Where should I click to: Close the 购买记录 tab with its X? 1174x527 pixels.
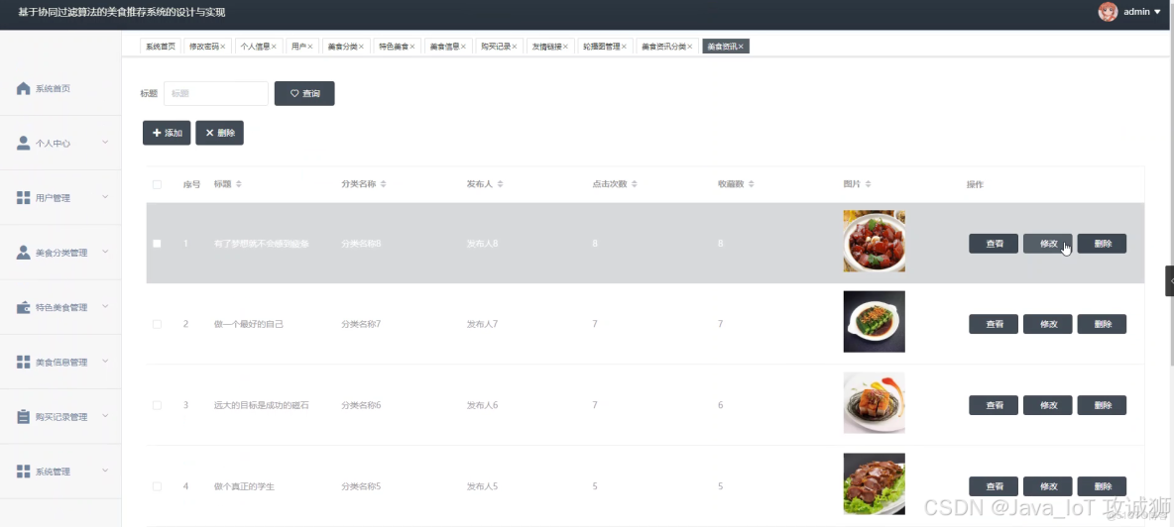coord(515,47)
